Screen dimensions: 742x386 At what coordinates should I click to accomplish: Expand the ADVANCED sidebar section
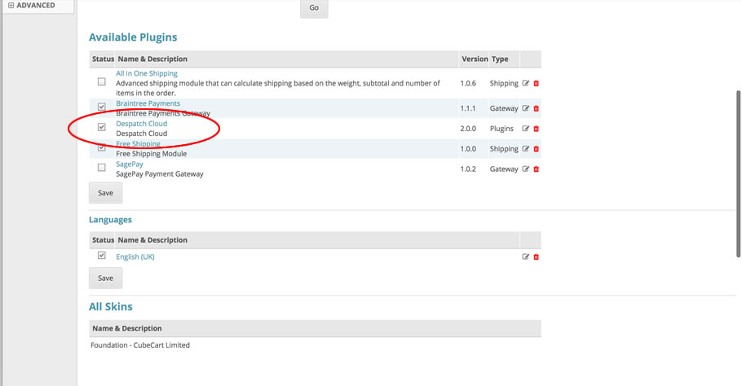click(32, 6)
